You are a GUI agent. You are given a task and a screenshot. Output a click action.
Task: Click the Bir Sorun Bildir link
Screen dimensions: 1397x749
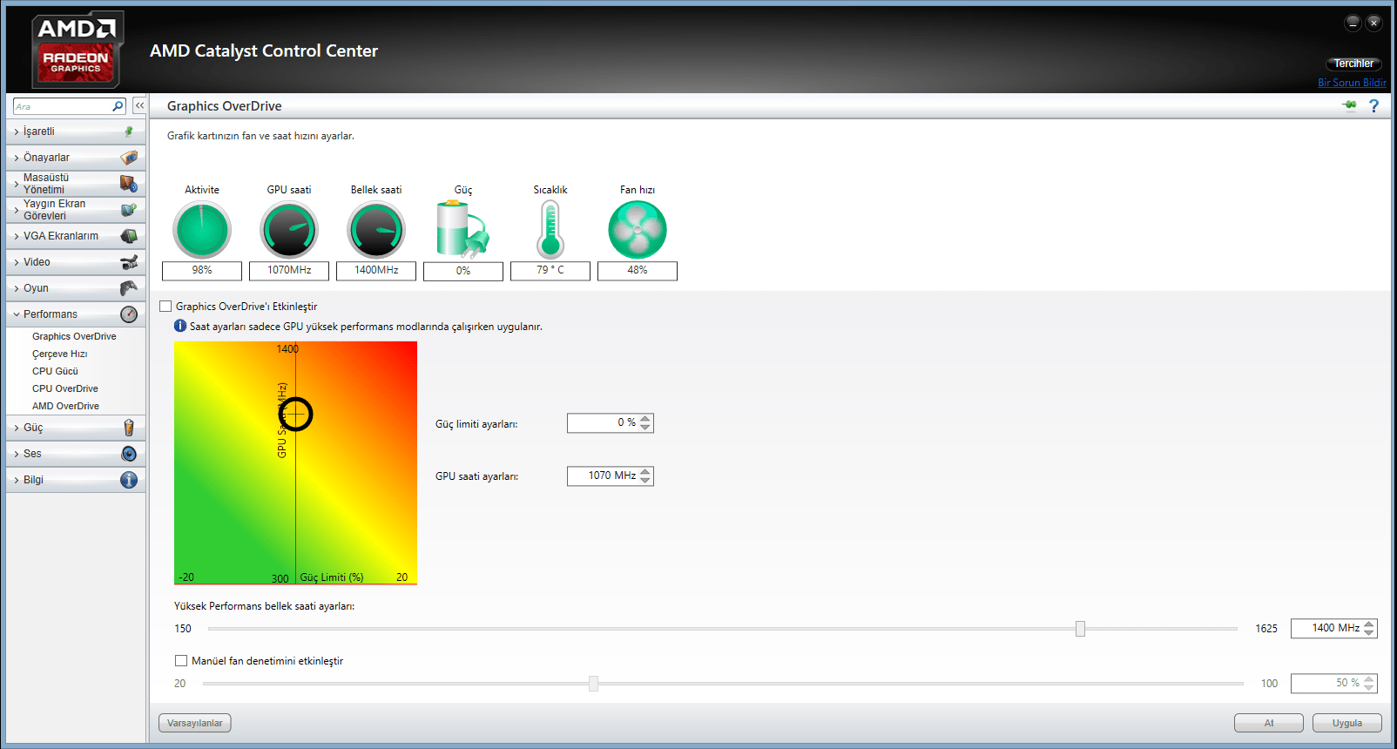pos(1352,83)
